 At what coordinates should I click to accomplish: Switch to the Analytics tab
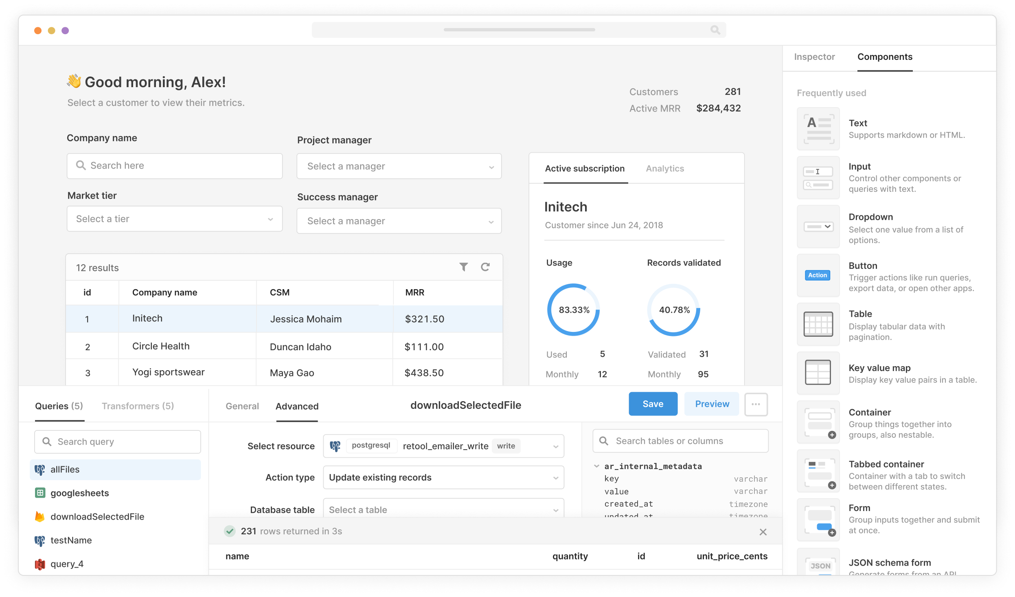(665, 169)
